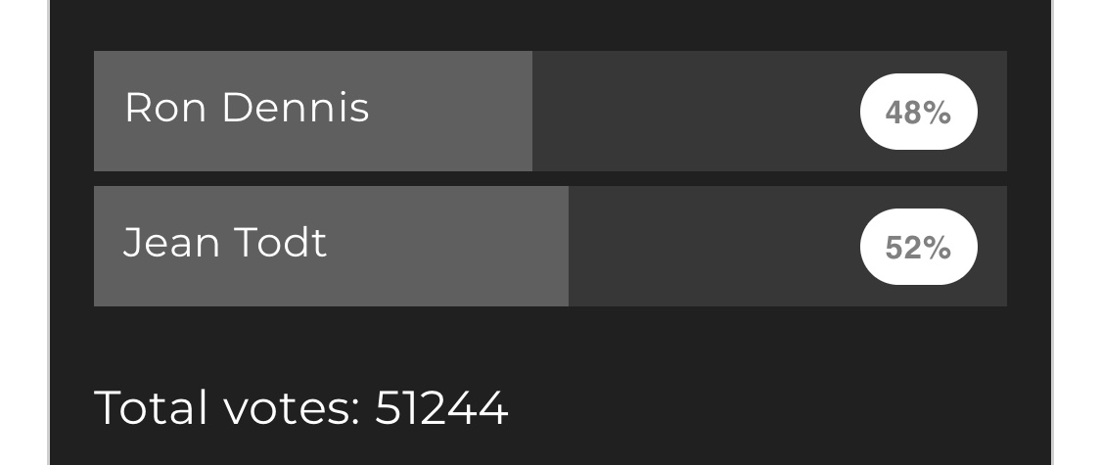
Task: Click the gap between the two poll bars
Action: 548,178
